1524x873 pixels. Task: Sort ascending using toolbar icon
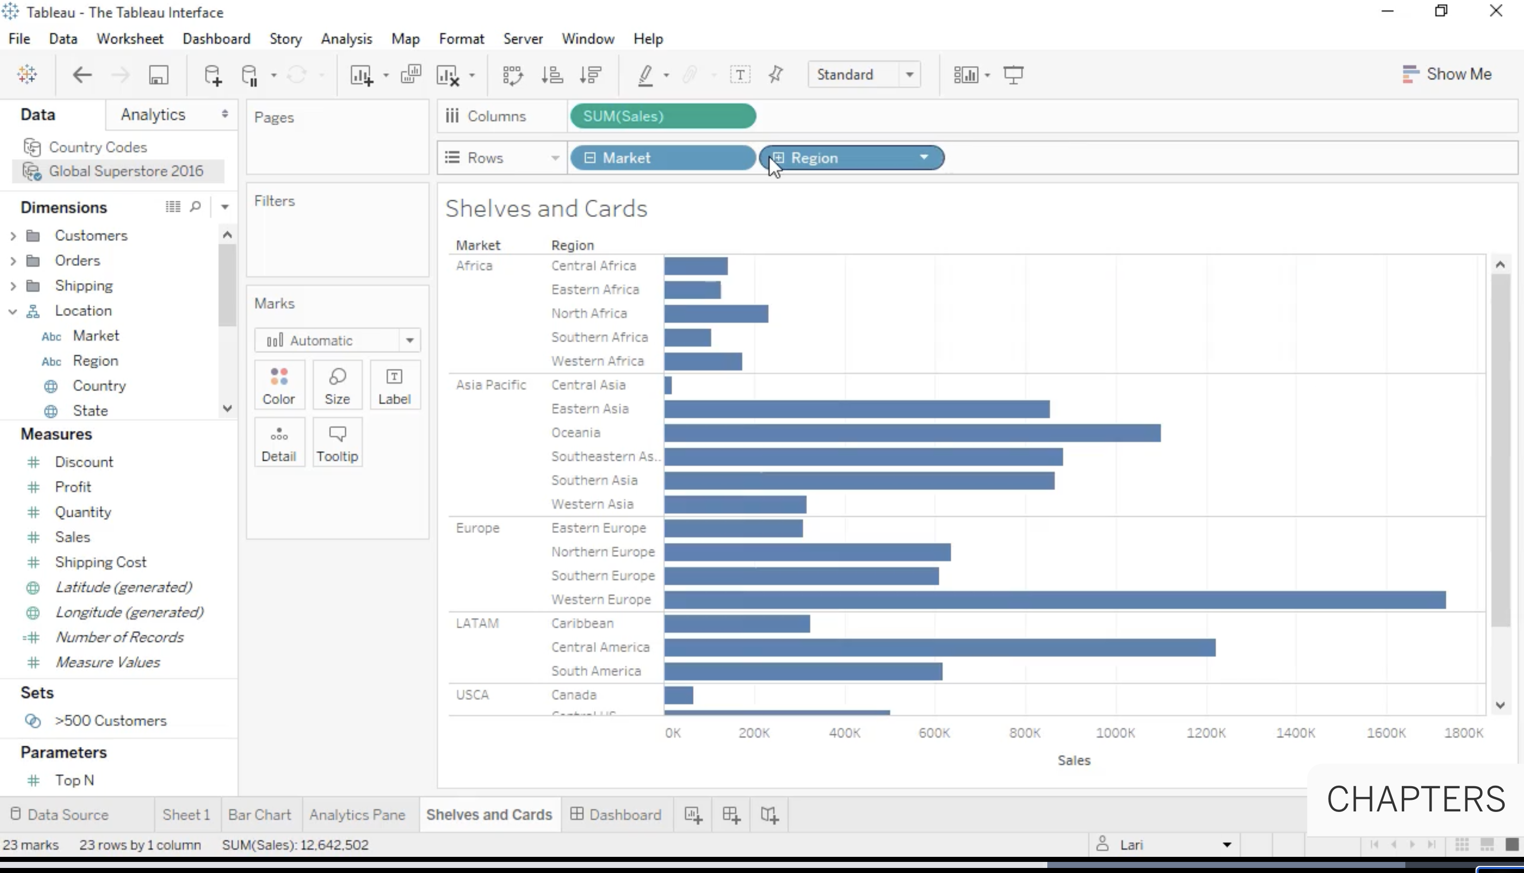[551, 75]
